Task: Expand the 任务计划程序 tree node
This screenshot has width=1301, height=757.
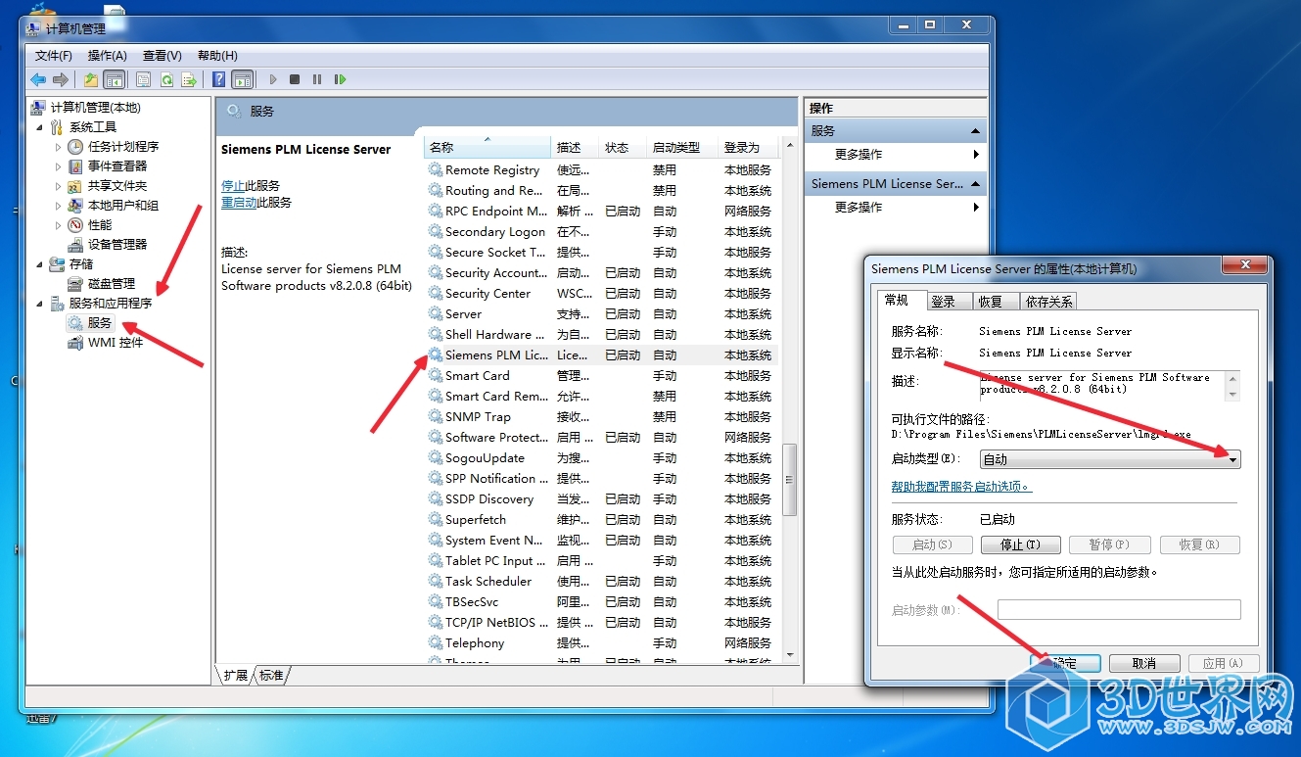Action: [58, 147]
